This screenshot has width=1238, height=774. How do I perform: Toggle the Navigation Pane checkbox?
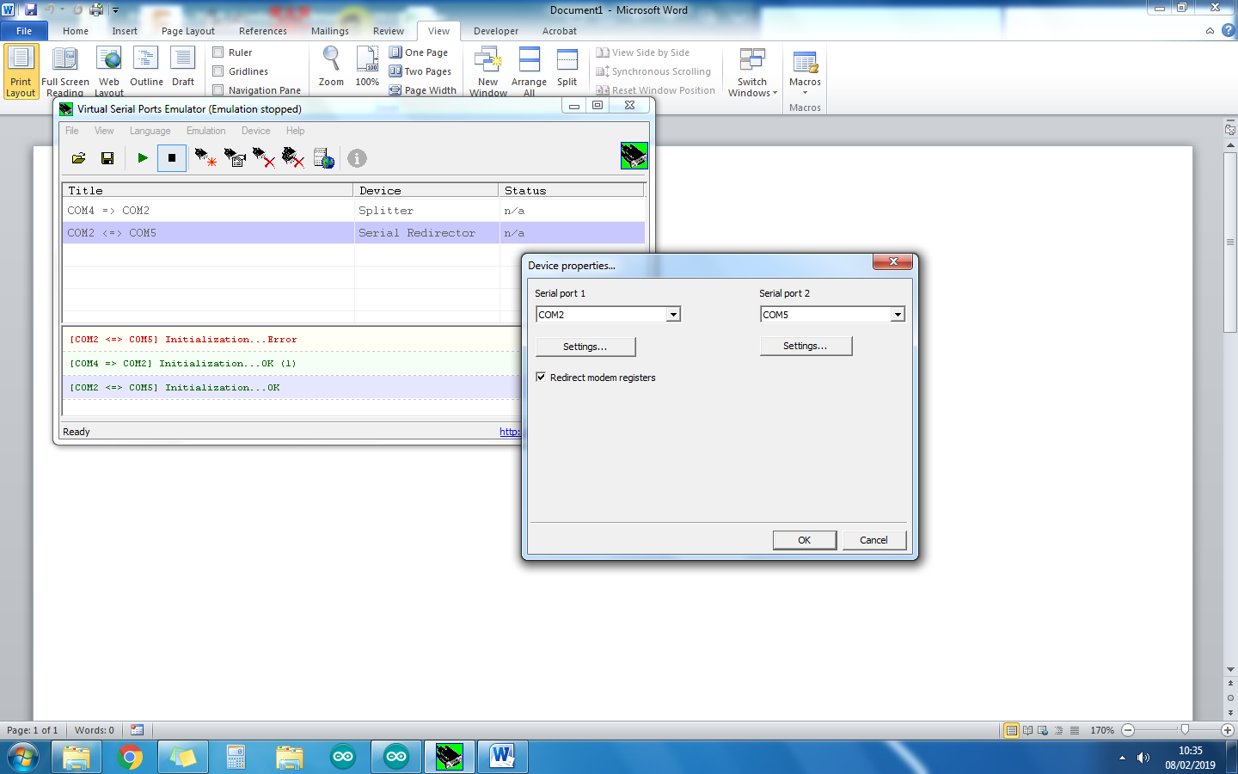click(x=218, y=90)
